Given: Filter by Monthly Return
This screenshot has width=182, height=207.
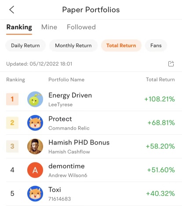Looking at the screenshot, I should pyautogui.click(x=73, y=46).
